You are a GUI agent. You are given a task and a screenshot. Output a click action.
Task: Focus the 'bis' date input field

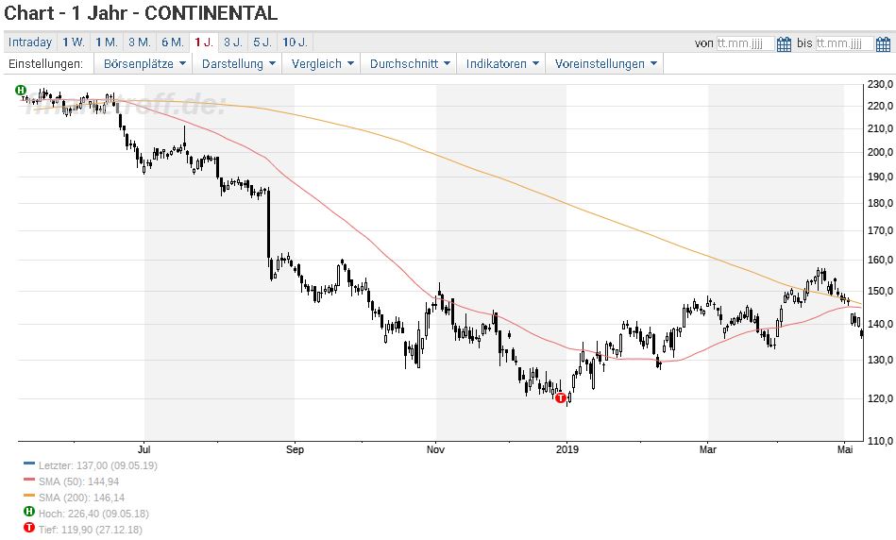[x=844, y=43]
